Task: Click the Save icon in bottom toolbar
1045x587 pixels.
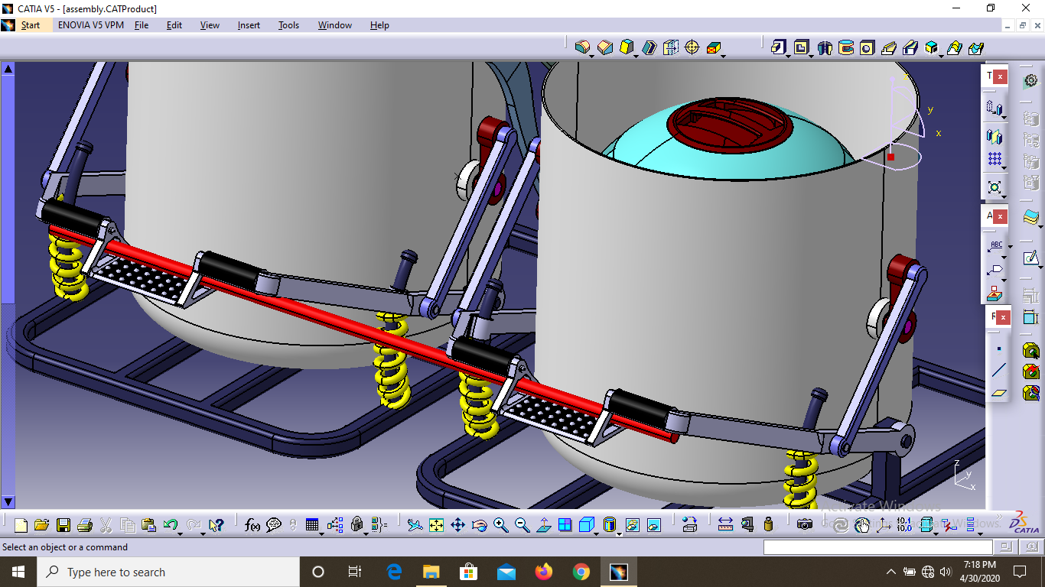Action: (x=63, y=525)
